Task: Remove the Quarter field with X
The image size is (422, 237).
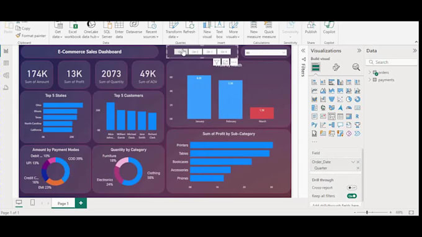Action: pos(358,168)
